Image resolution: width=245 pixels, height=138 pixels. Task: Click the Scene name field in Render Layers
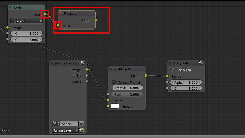[69, 124]
